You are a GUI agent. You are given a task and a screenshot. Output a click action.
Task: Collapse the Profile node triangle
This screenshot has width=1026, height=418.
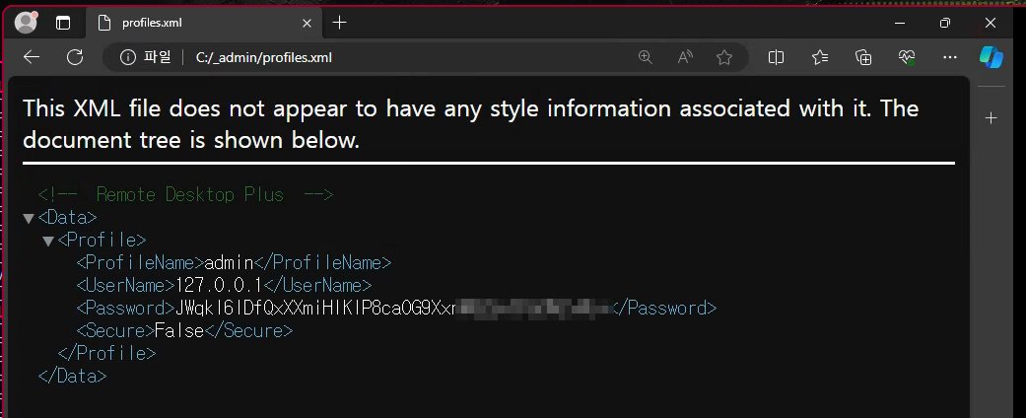(47, 242)
